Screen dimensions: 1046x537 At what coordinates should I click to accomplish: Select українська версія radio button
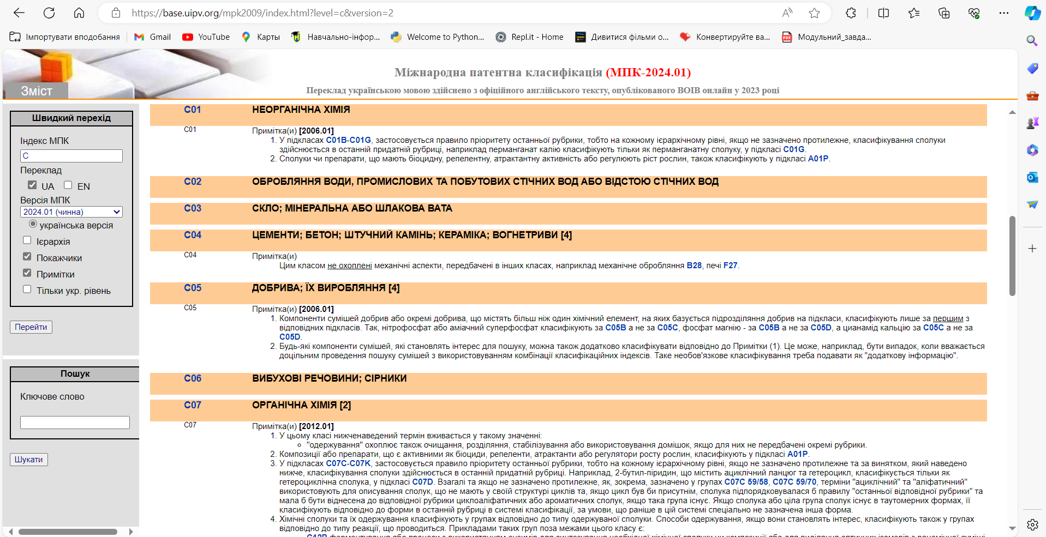(33, 224)
